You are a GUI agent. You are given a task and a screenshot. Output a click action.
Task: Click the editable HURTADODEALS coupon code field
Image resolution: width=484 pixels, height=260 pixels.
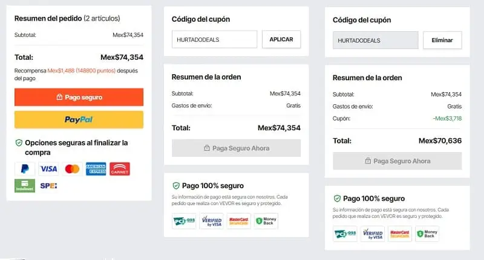(214, 40)
